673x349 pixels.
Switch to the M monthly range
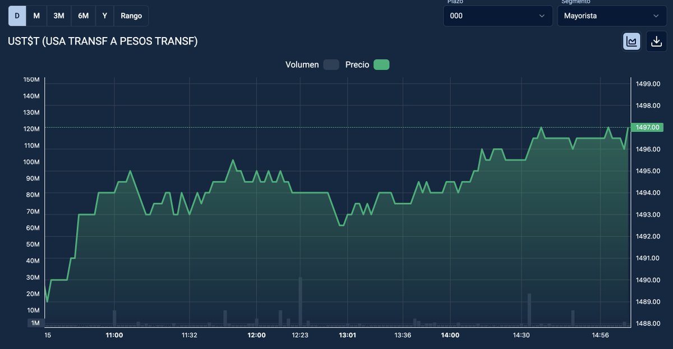click(36, 16)
